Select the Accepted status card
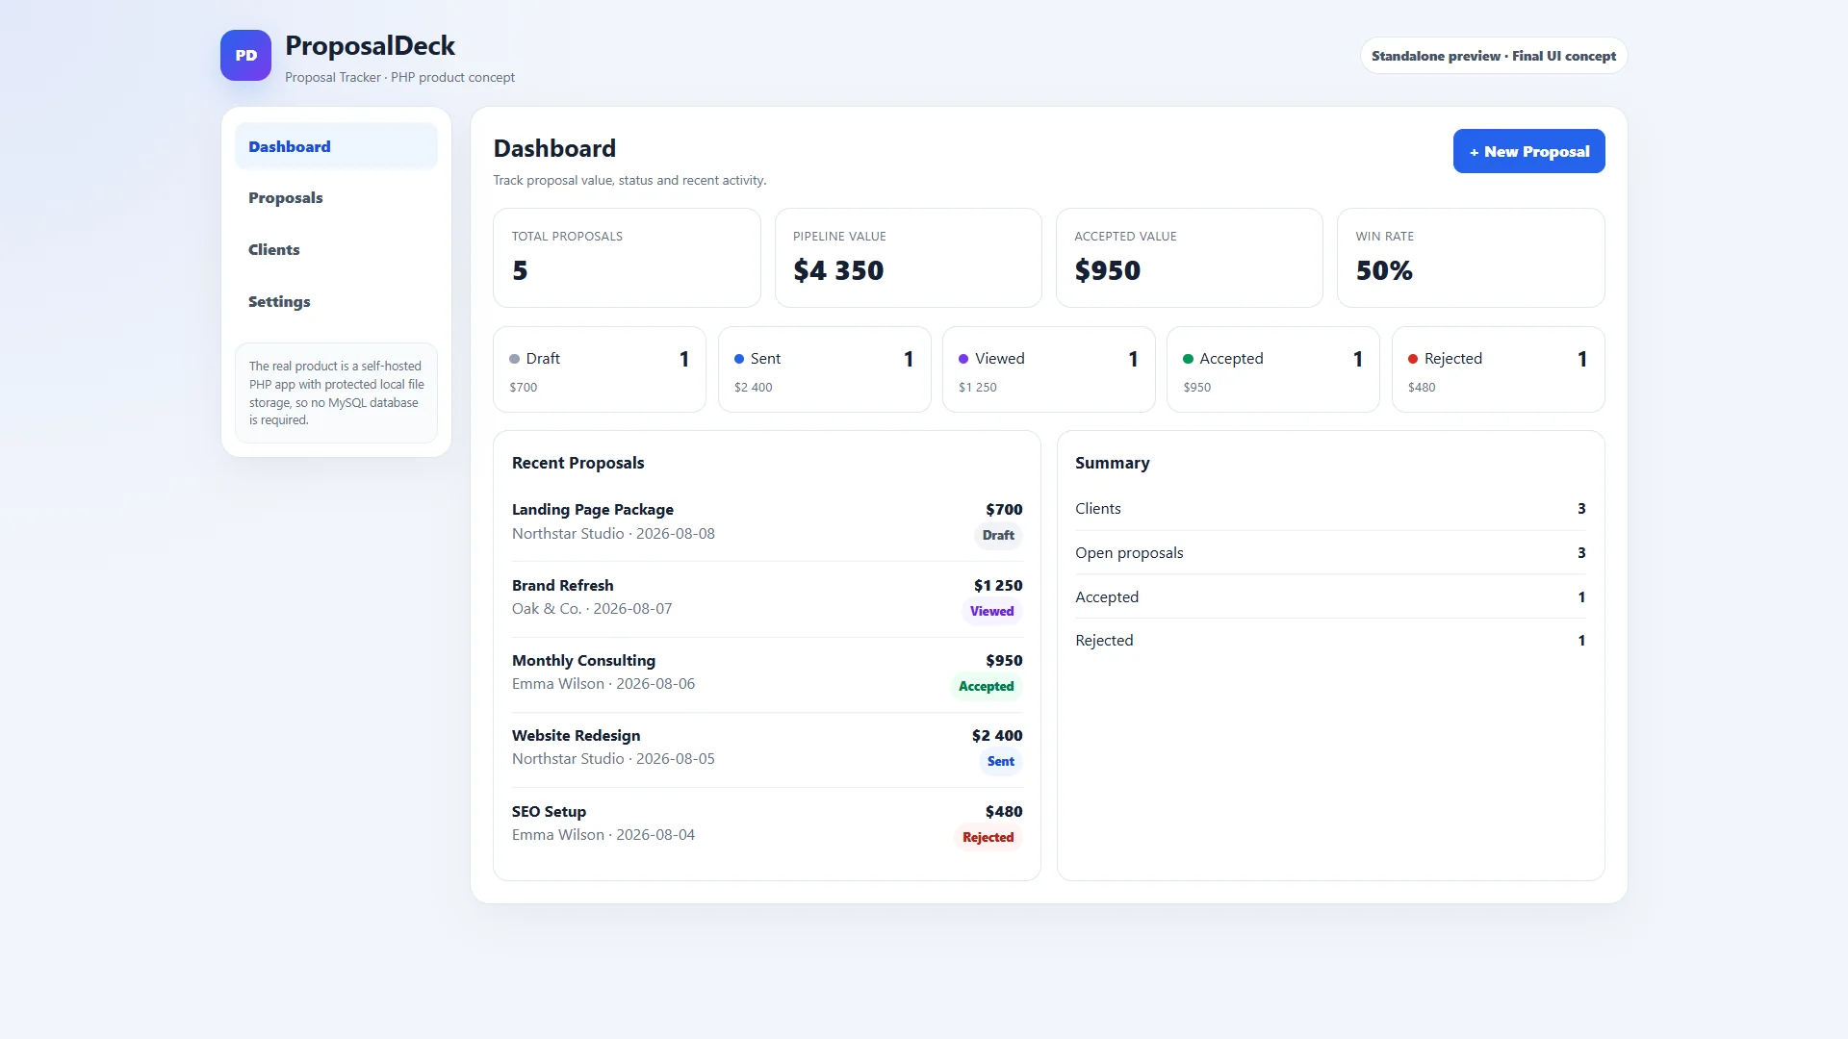The height and width of the screenshot is (1039, 1848). click(x=1273, y=369)
